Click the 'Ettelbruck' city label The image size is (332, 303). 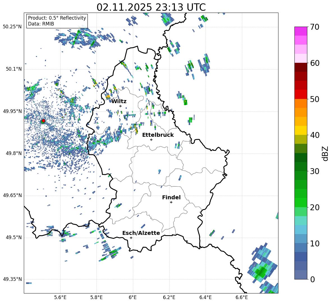(x=158, y=135)
